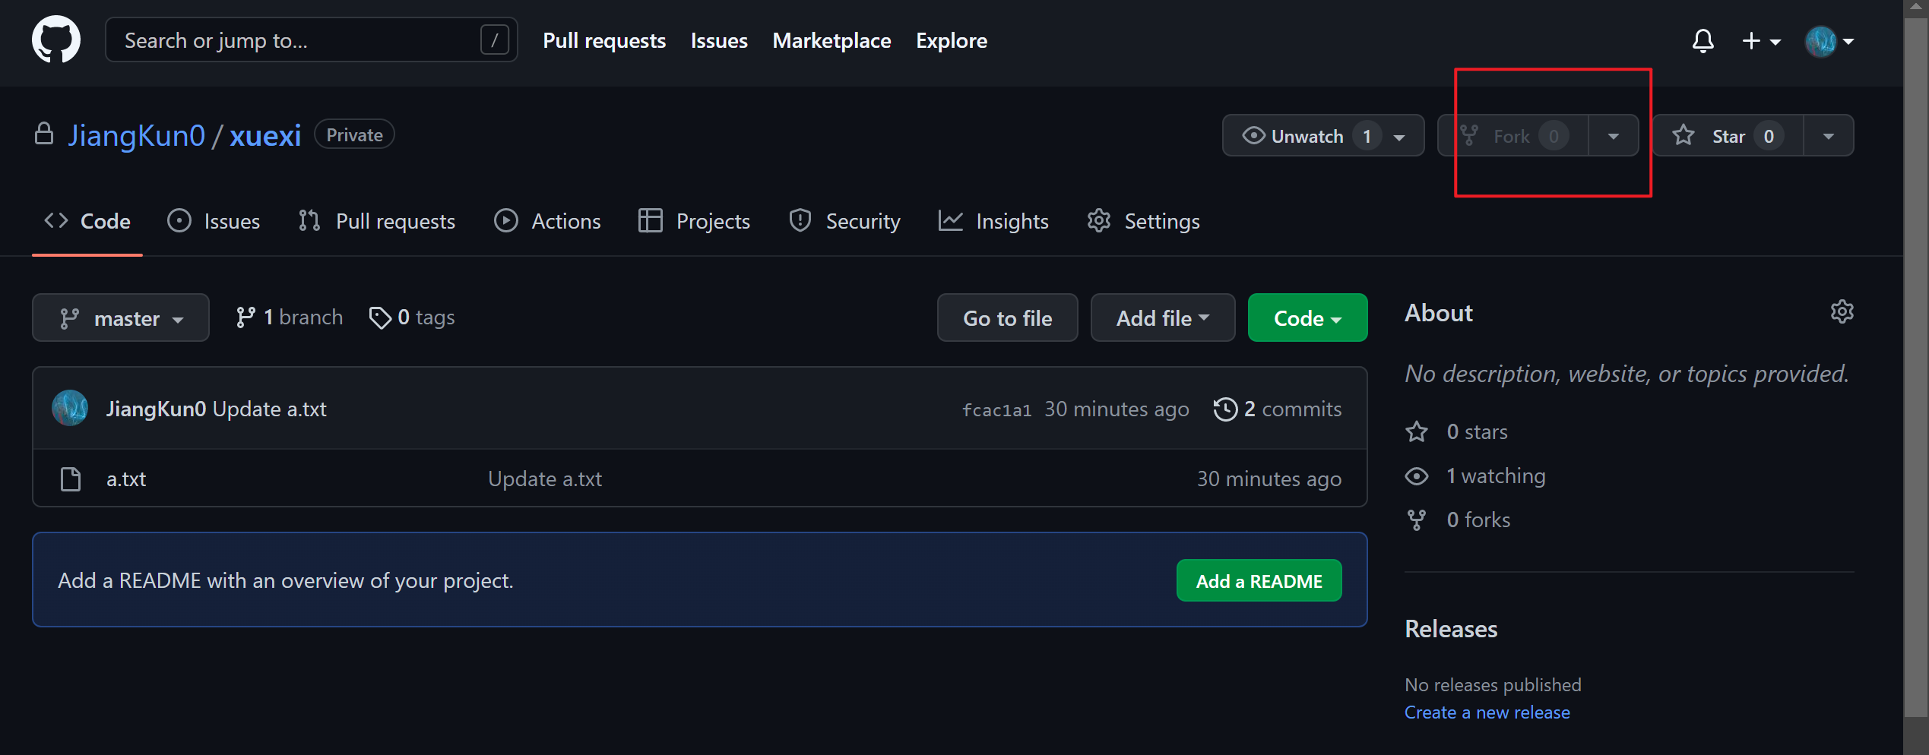The image size is (1929, 755).
Task: Open the repository Settings tab
Action: (1143, 221)
